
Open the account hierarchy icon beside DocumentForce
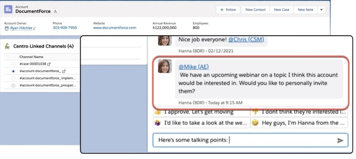(x=56, y=11)
